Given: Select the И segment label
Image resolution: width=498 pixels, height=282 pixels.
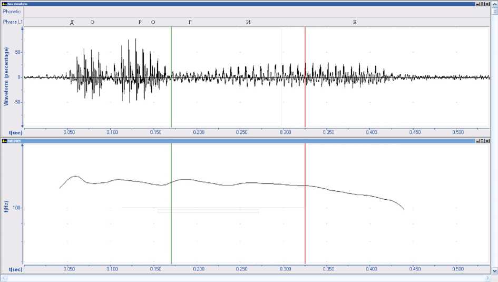Looking at the screenshot, I should tap(248, 22).
